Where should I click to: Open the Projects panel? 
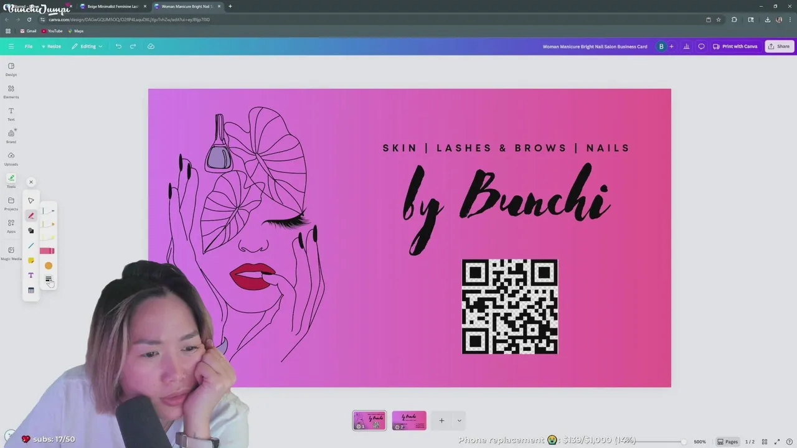11,203
